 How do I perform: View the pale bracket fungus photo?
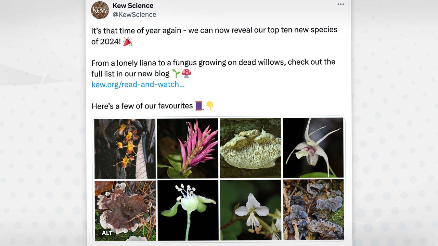[x=250, y=148]
